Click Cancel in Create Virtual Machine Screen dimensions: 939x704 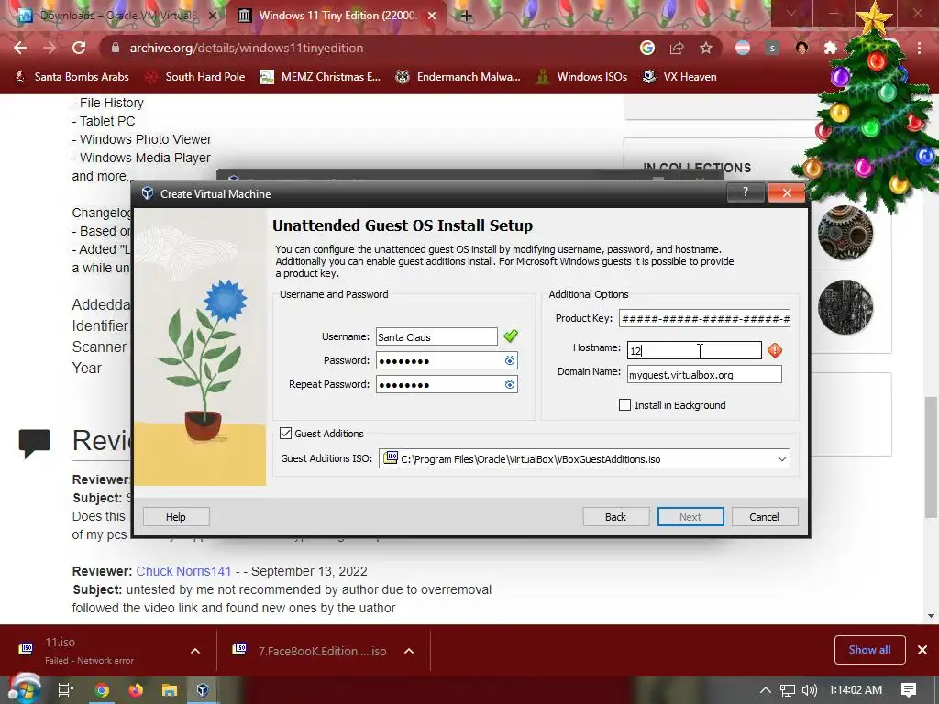pos(764,517)
